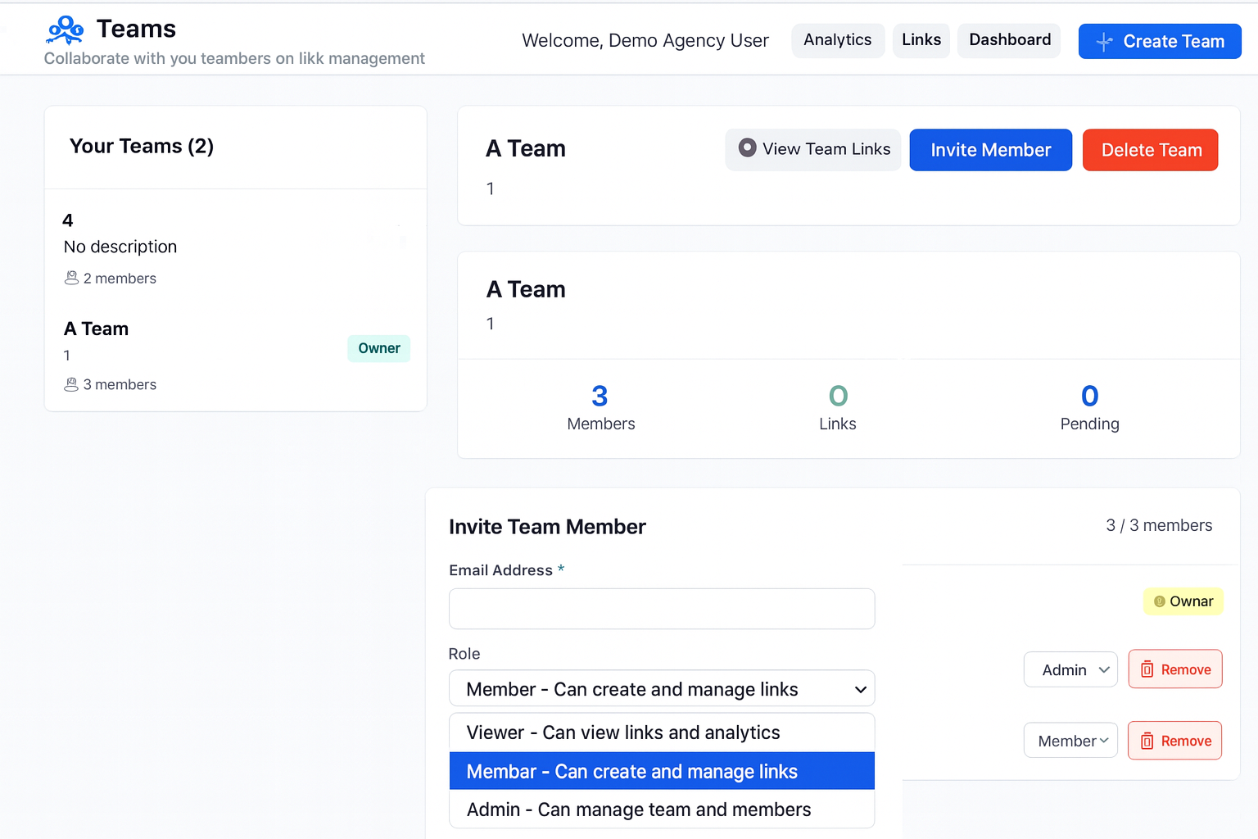Viewport: 1258px width, 839px height.
Task: Click the trash icon in Admin row Remove
Action: pos(1147,669)
